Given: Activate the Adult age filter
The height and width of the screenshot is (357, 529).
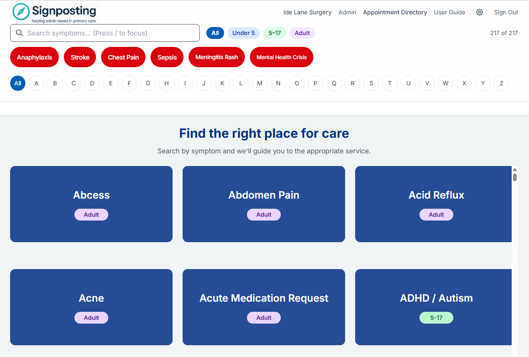Looking at the screenshot, I should point(302,33).
